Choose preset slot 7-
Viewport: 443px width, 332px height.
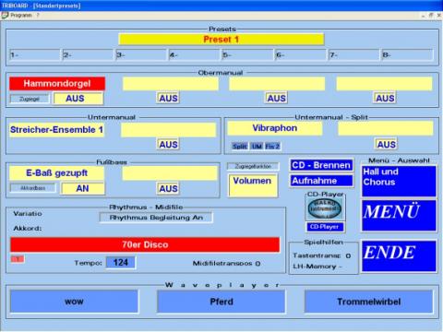[x=354, y=55]
